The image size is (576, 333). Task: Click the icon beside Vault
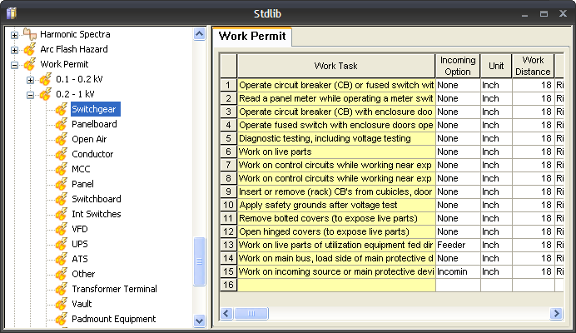click(x=62, y=304)
